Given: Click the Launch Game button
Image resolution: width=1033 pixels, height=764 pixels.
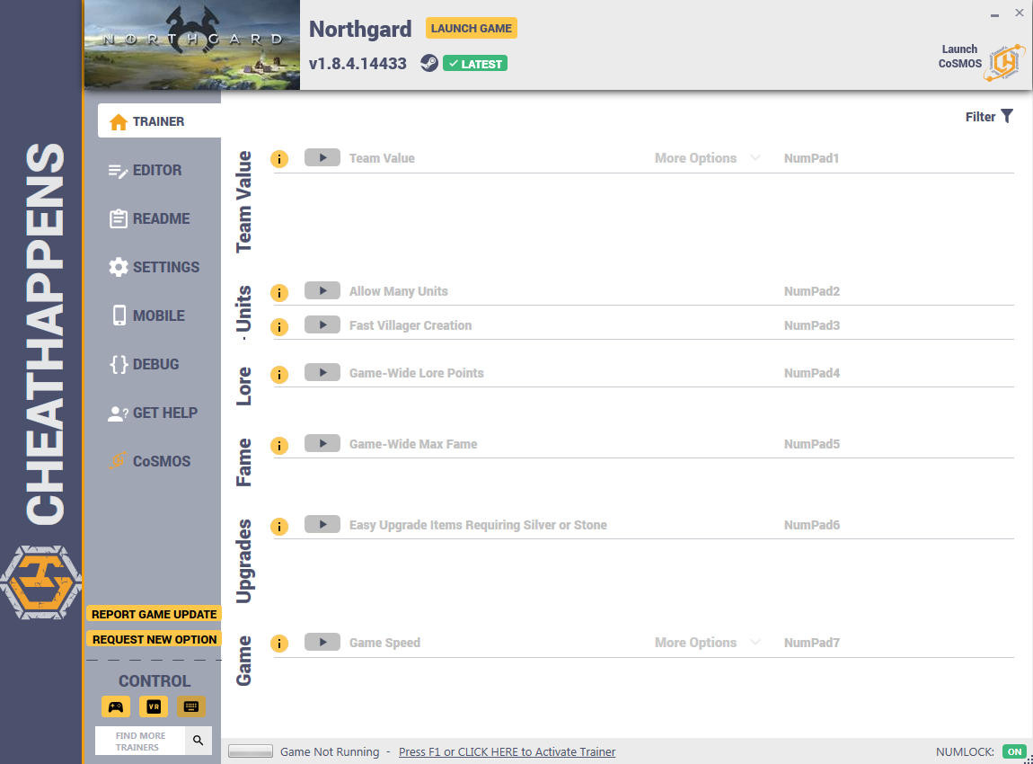Looking at the screenshot, I should [472, 29].
